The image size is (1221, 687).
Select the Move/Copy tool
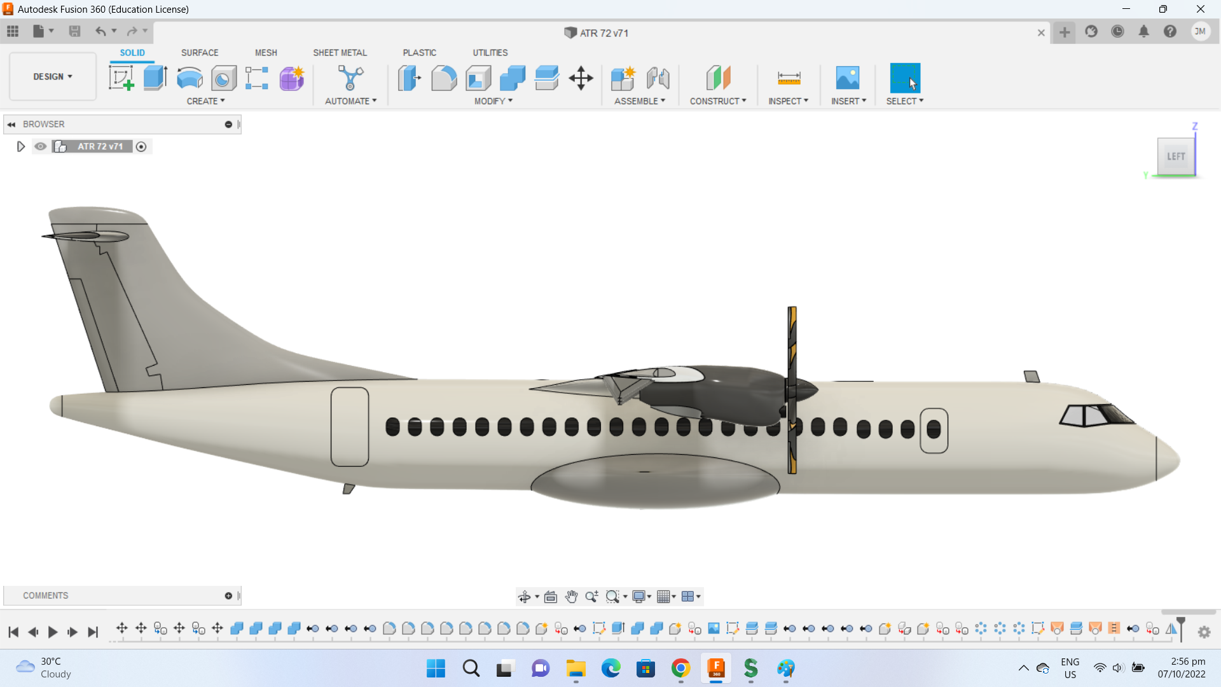coord(581,78)
